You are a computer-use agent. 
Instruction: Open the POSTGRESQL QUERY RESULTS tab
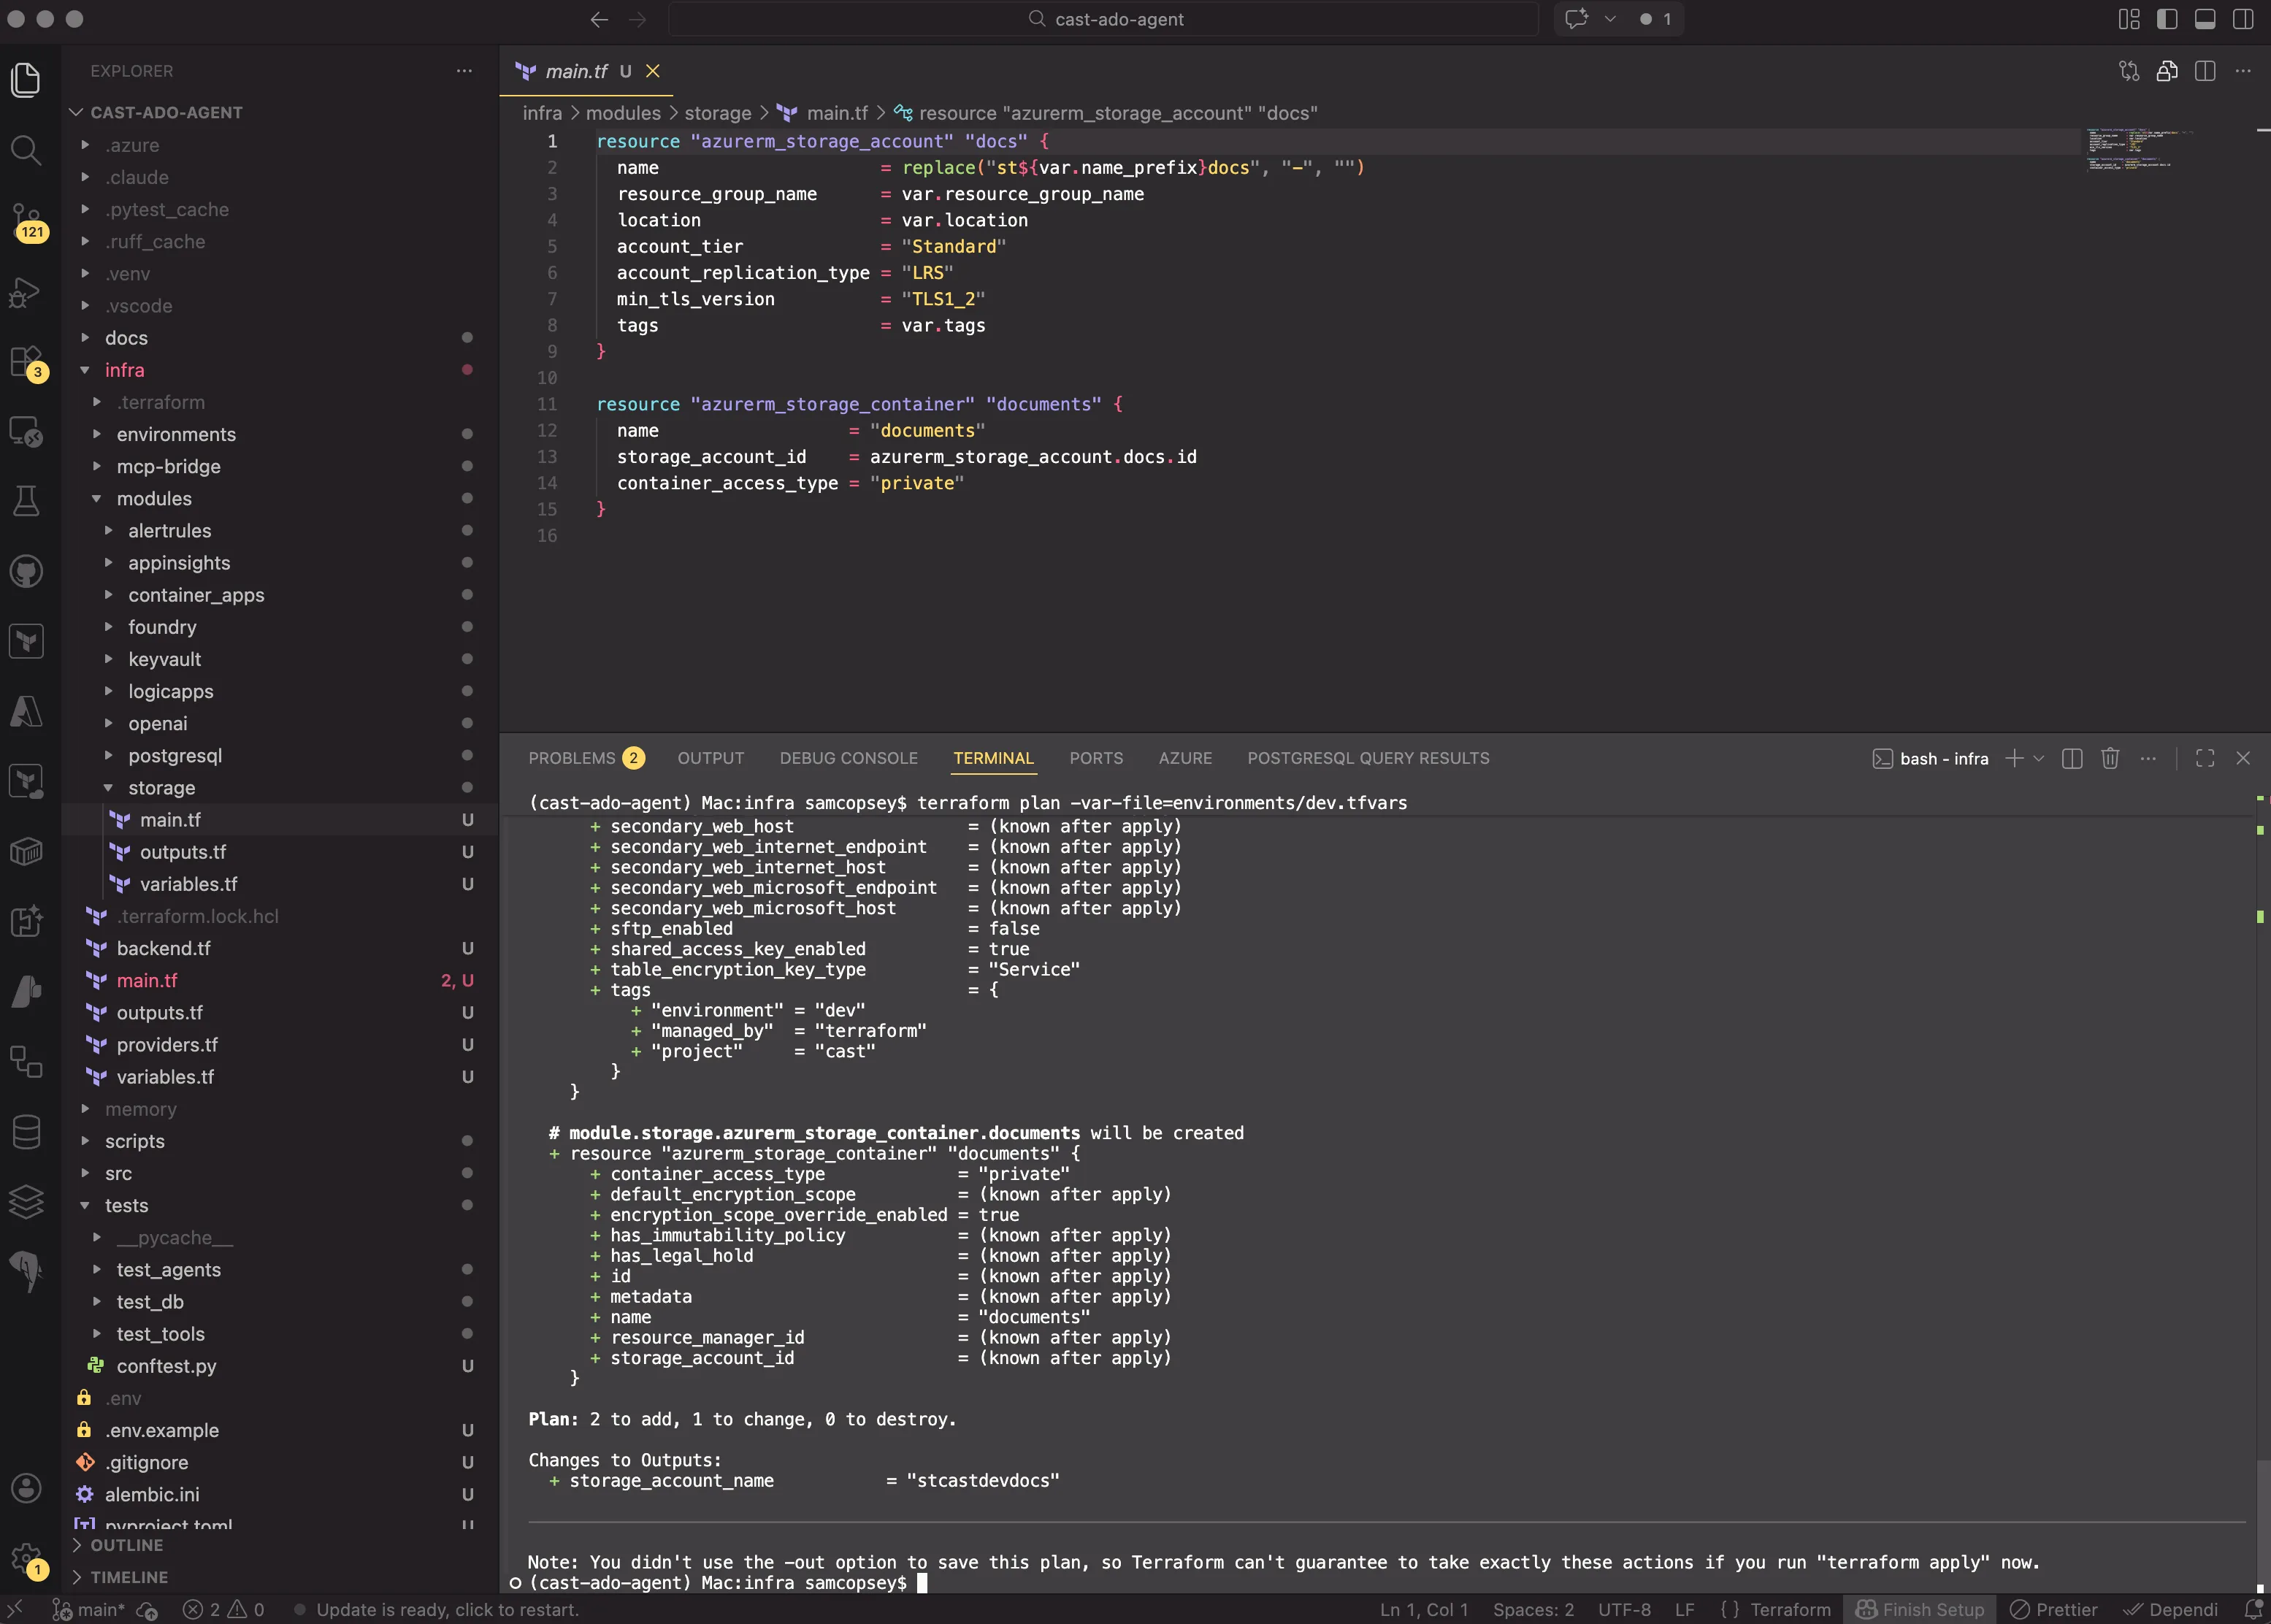click(x=1366, y=758)
